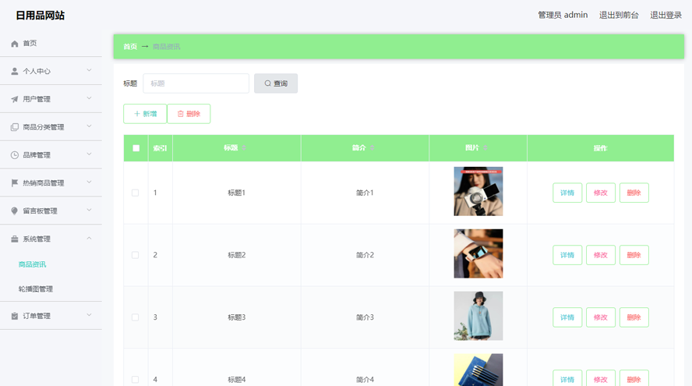Check the checkbox for row 标题1
This screenshot has height=386, width=692.
135,193
